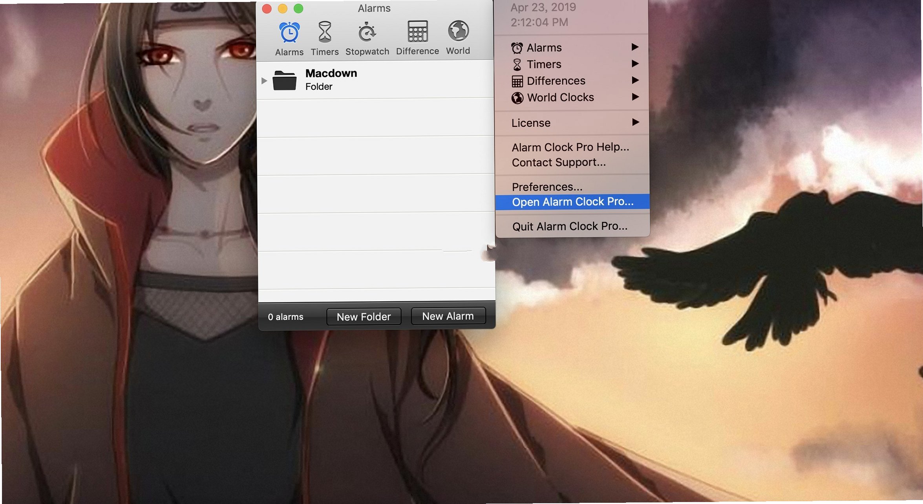Choose Alarm Clock Pro Help...

pyautogui.click(x=572, y=147)
